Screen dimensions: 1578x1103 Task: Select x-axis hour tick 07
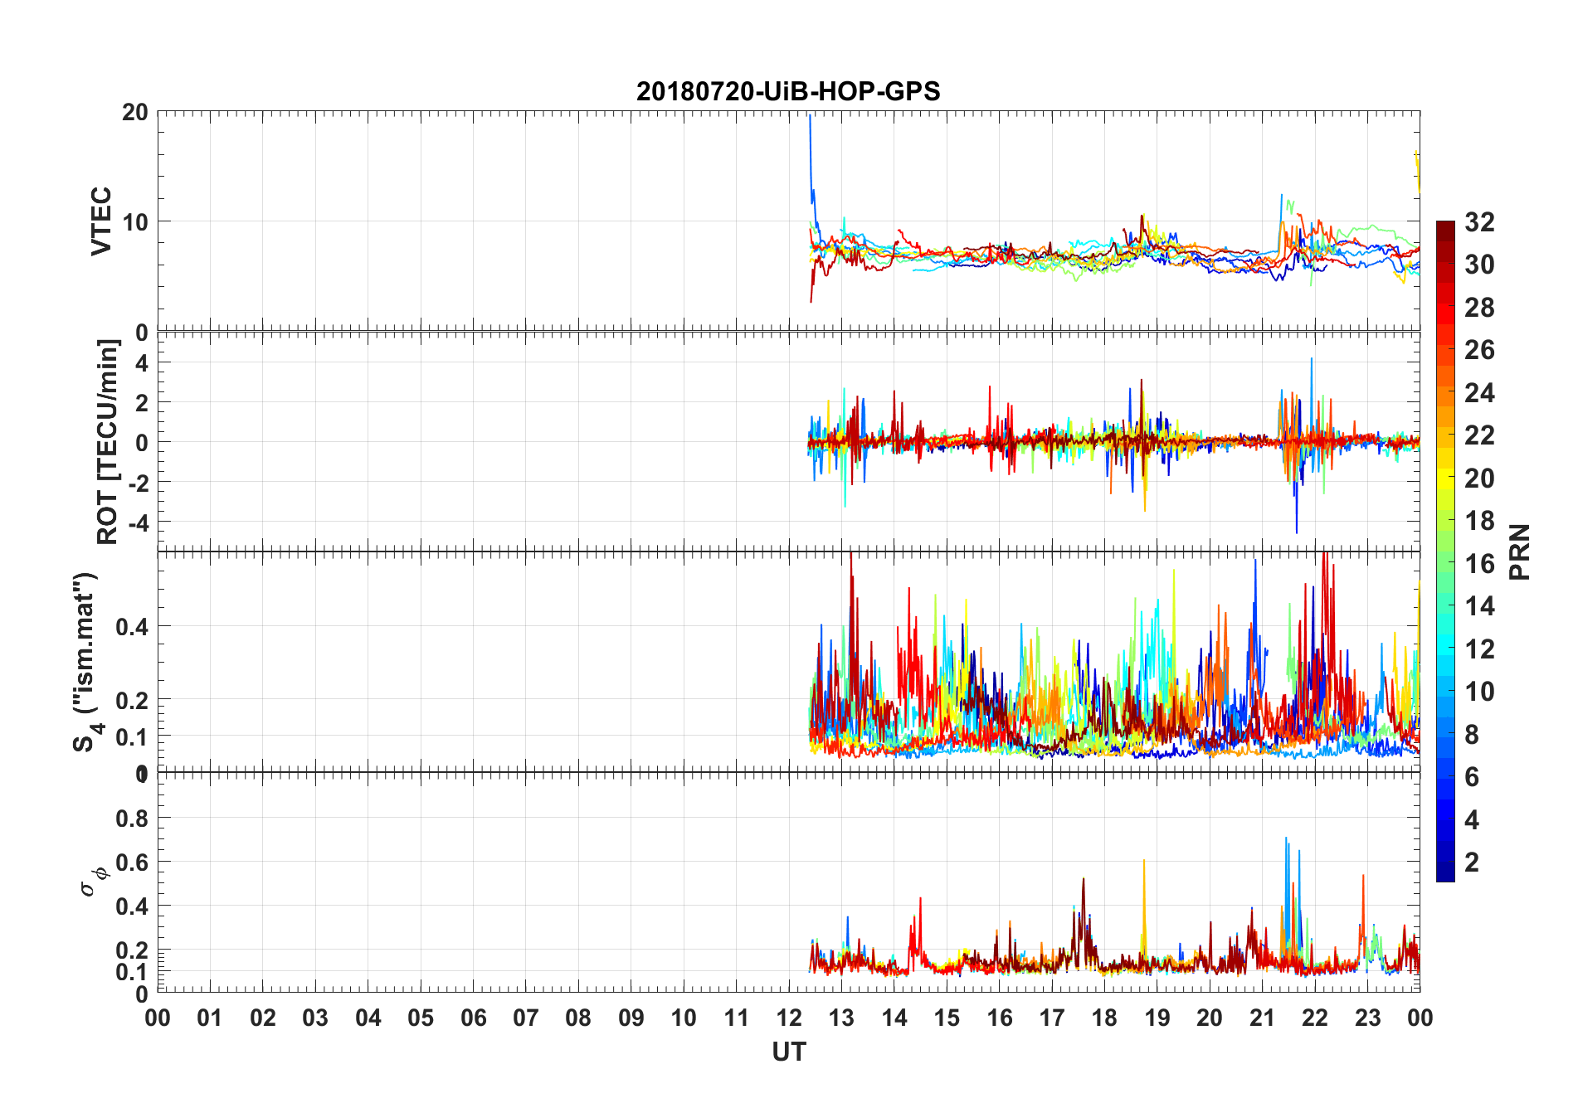[x=526, y=1018]
